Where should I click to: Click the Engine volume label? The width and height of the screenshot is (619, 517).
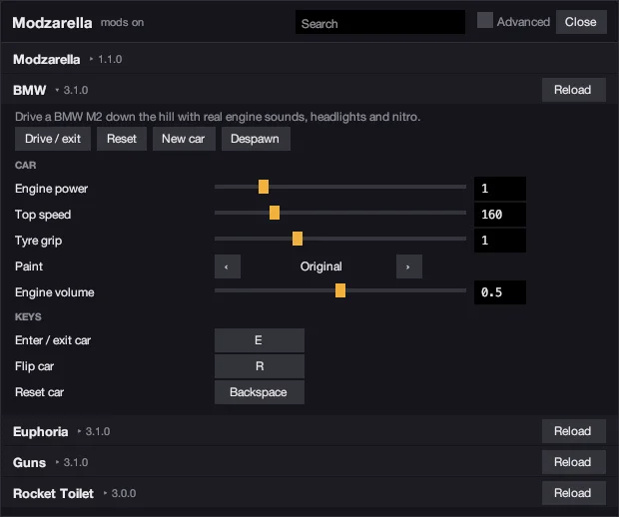click(x=55, y=292)
